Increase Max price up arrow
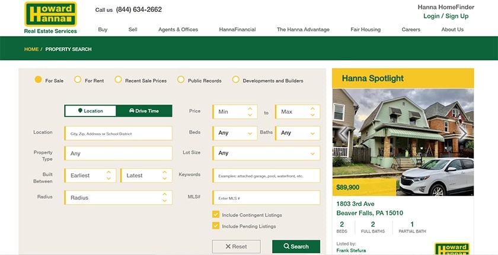Viewport: 498px width, 255px height. (x=312, y=108)
